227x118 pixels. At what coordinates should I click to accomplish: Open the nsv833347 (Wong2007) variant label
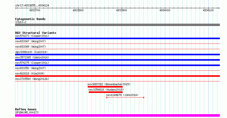[31, 41]
